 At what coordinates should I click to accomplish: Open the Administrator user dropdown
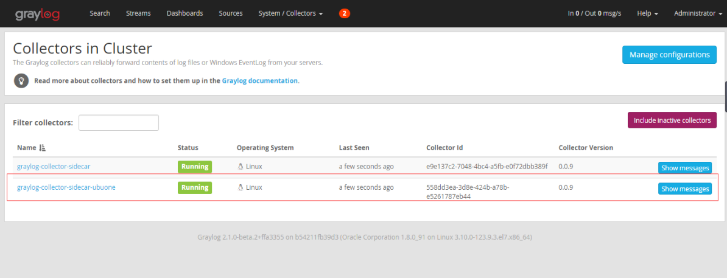click(x=698, y=13)
